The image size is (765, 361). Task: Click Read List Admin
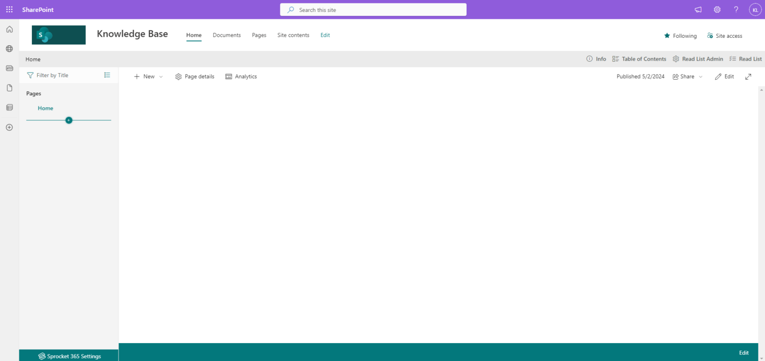[x=698, y=59]
